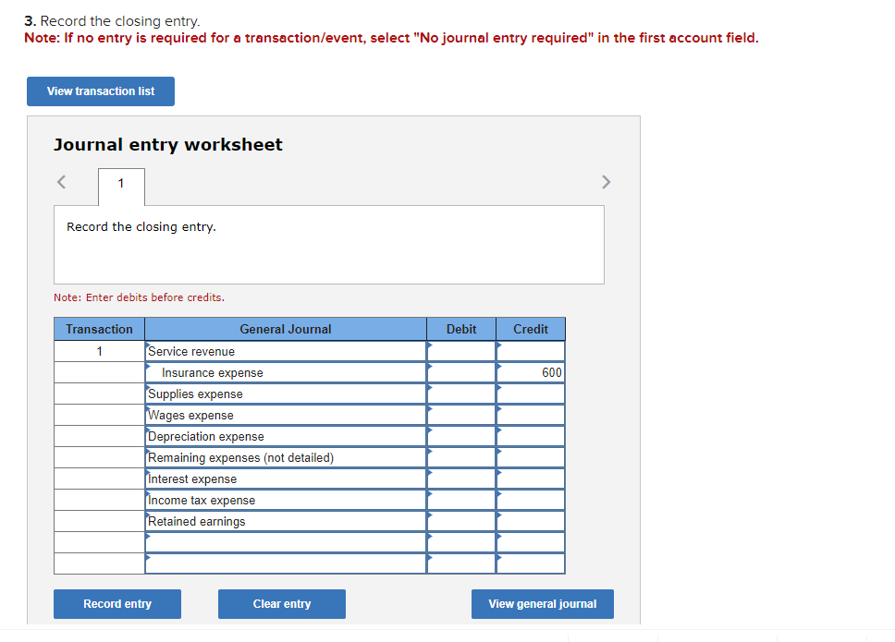895x642 pixels.
Task: Click the Record entry button
Action: click(116, 603)
